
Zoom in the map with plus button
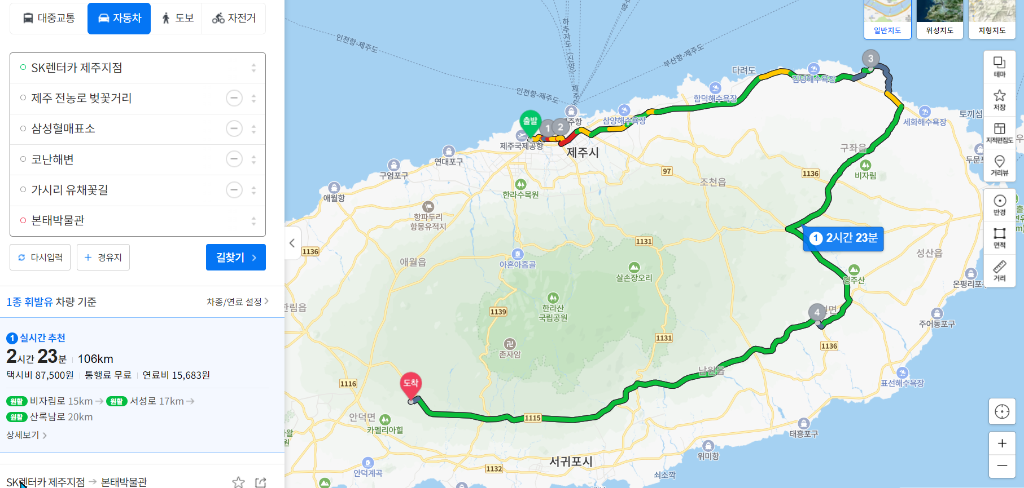(x=1002, y=443)
